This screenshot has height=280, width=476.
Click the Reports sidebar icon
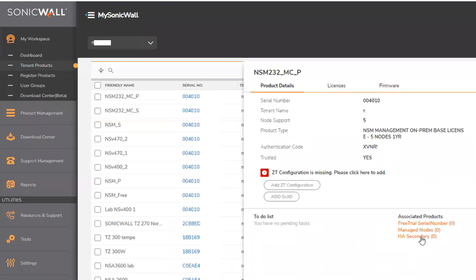(11, 185)
